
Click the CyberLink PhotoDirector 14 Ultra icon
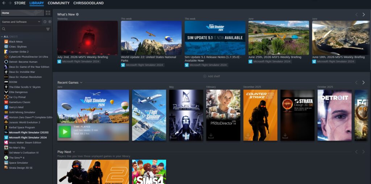coord(6,57)
